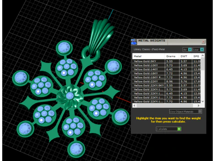This screenshot has height=161, width=215.
Task: Select the Yellow Gold:18KY row
Action: click(x=167, y=73)
